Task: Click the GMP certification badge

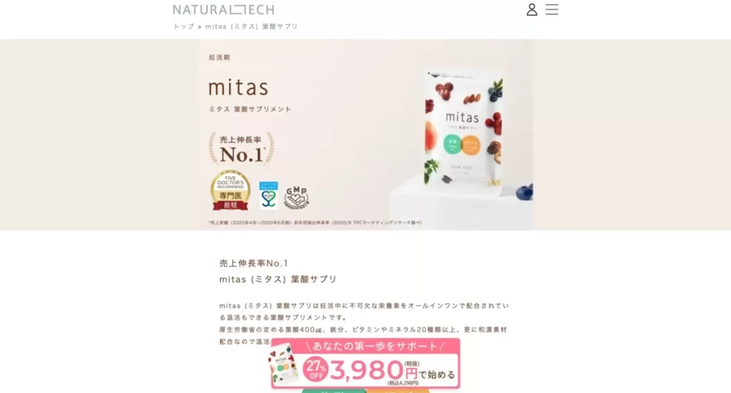Action: point(296,196)
